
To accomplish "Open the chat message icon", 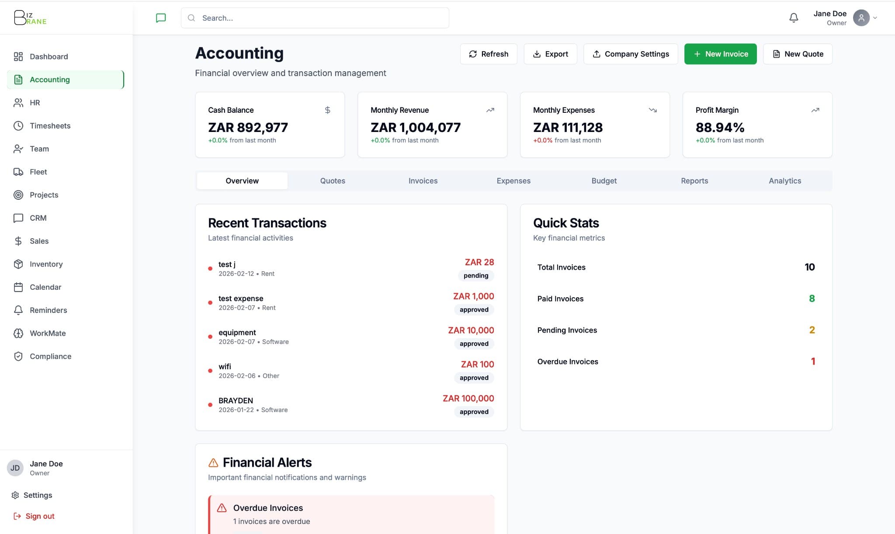I will tap(160, 17).
